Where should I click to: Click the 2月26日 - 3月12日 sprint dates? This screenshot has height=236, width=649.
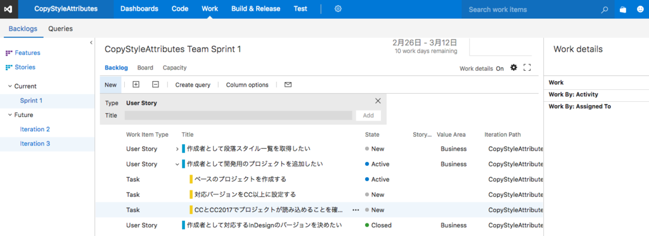[x=425, y=42]
